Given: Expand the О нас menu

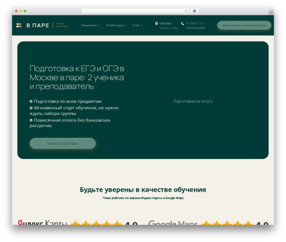Looking at the screenshot, I should tap(137, 25).
